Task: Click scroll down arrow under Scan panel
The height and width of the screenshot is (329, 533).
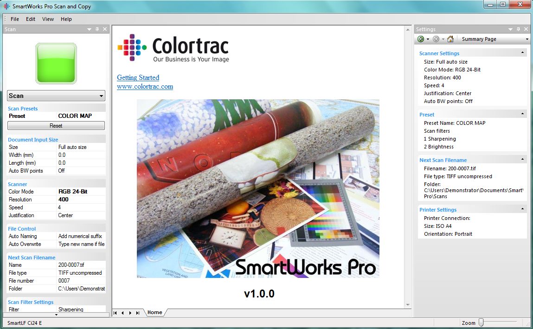Action: click(x=56, y=315)
